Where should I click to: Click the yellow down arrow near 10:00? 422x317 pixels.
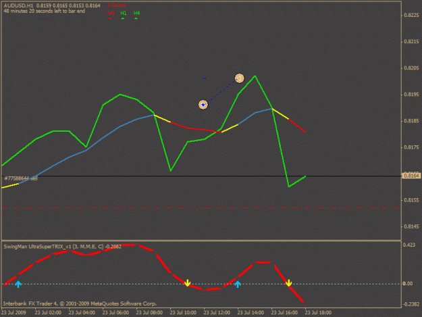click(188, 283)
